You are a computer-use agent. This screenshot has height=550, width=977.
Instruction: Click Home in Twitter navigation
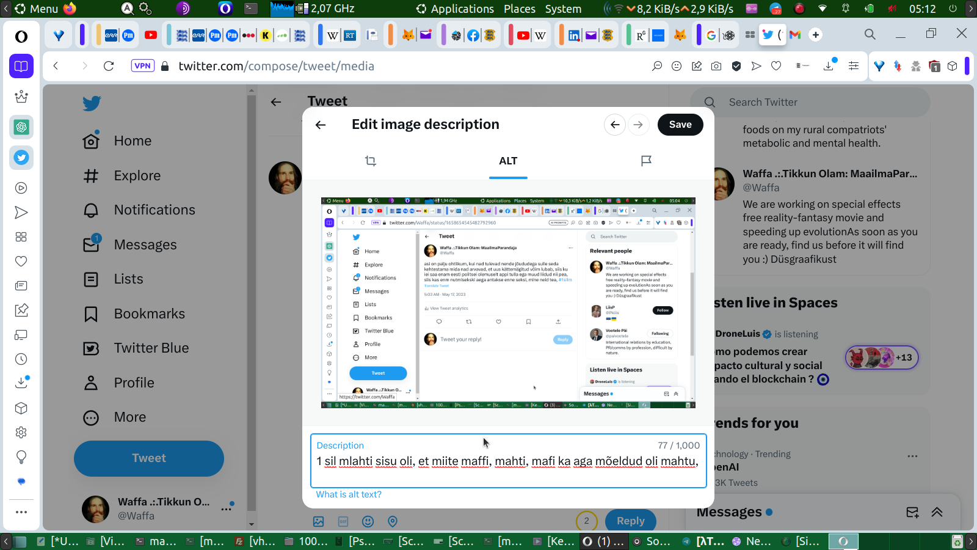117,141
